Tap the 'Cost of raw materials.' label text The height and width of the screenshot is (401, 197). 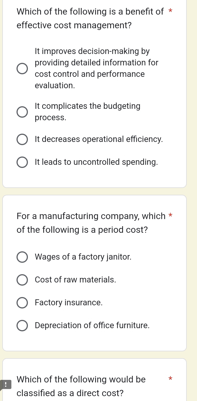click(x=75, y=280)
